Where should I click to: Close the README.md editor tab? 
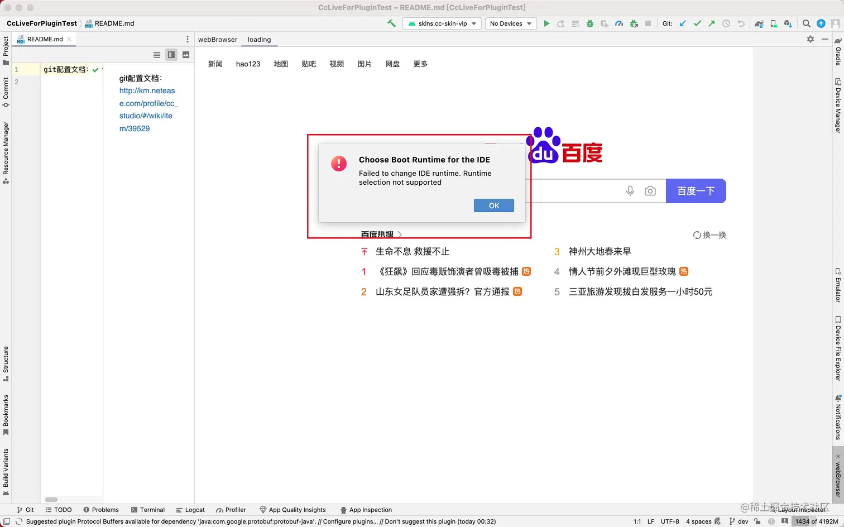[x=69, y=39]
